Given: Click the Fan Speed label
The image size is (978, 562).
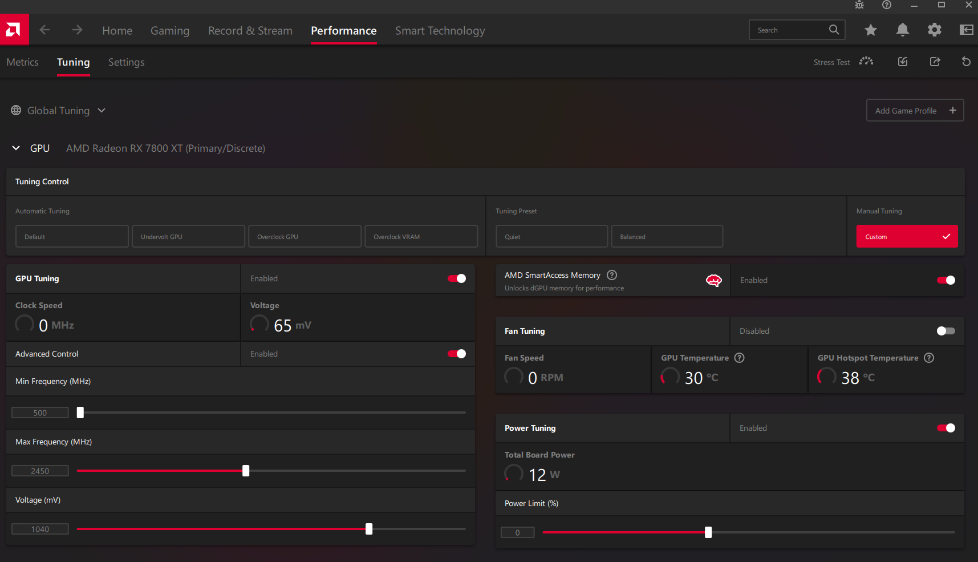Looking at the screenshot, I should click(x=524, y=358).
